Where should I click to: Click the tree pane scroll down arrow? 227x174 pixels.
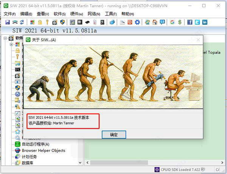pyautogui.click(x=80, y=163)
